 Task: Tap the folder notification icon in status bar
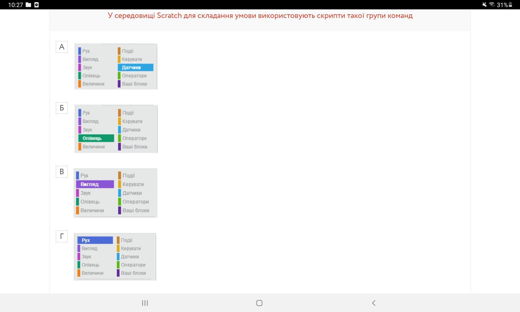[28, 5]
